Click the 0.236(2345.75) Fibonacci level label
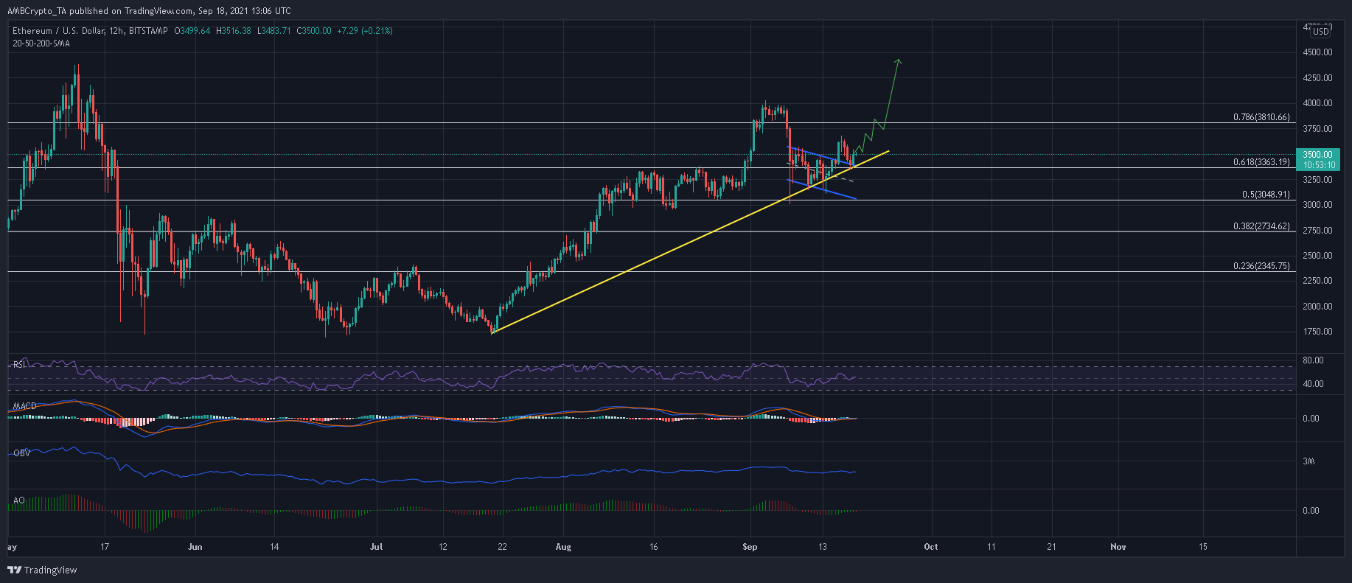The image size is (1352, 583). point(1261,266)
